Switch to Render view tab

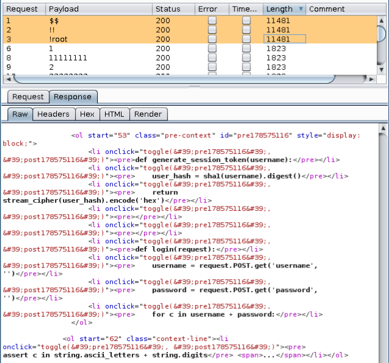148,114
